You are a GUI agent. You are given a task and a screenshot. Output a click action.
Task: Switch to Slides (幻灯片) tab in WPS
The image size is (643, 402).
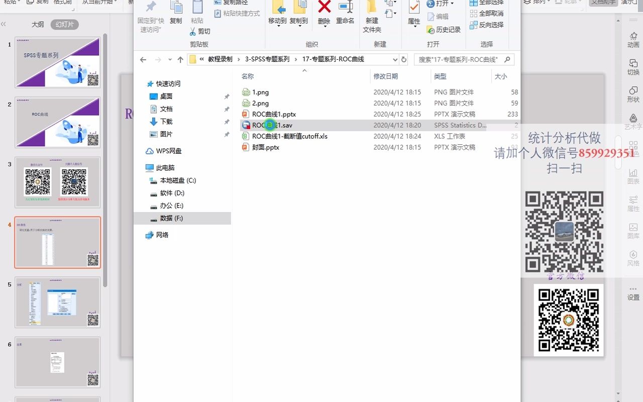tap(65, 24)
